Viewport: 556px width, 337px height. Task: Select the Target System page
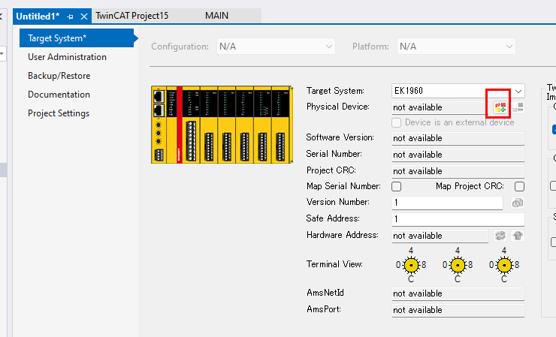tap(77, 38)
